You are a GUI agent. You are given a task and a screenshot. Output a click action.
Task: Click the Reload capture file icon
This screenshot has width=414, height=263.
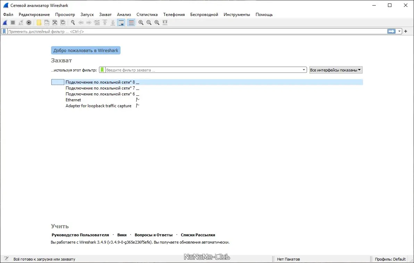(x=63, y=23)
